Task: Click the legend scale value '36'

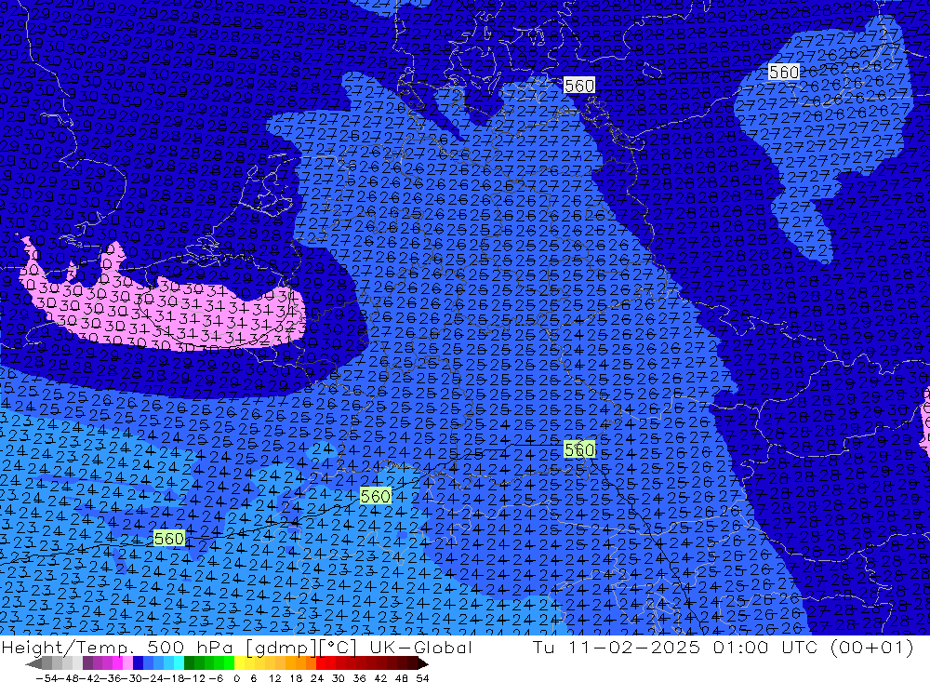Action: point(359,678)
